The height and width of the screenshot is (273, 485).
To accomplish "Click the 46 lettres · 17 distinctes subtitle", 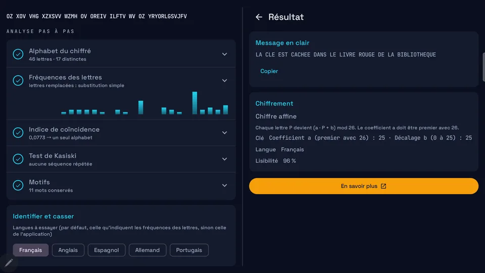I will point(58,59).
